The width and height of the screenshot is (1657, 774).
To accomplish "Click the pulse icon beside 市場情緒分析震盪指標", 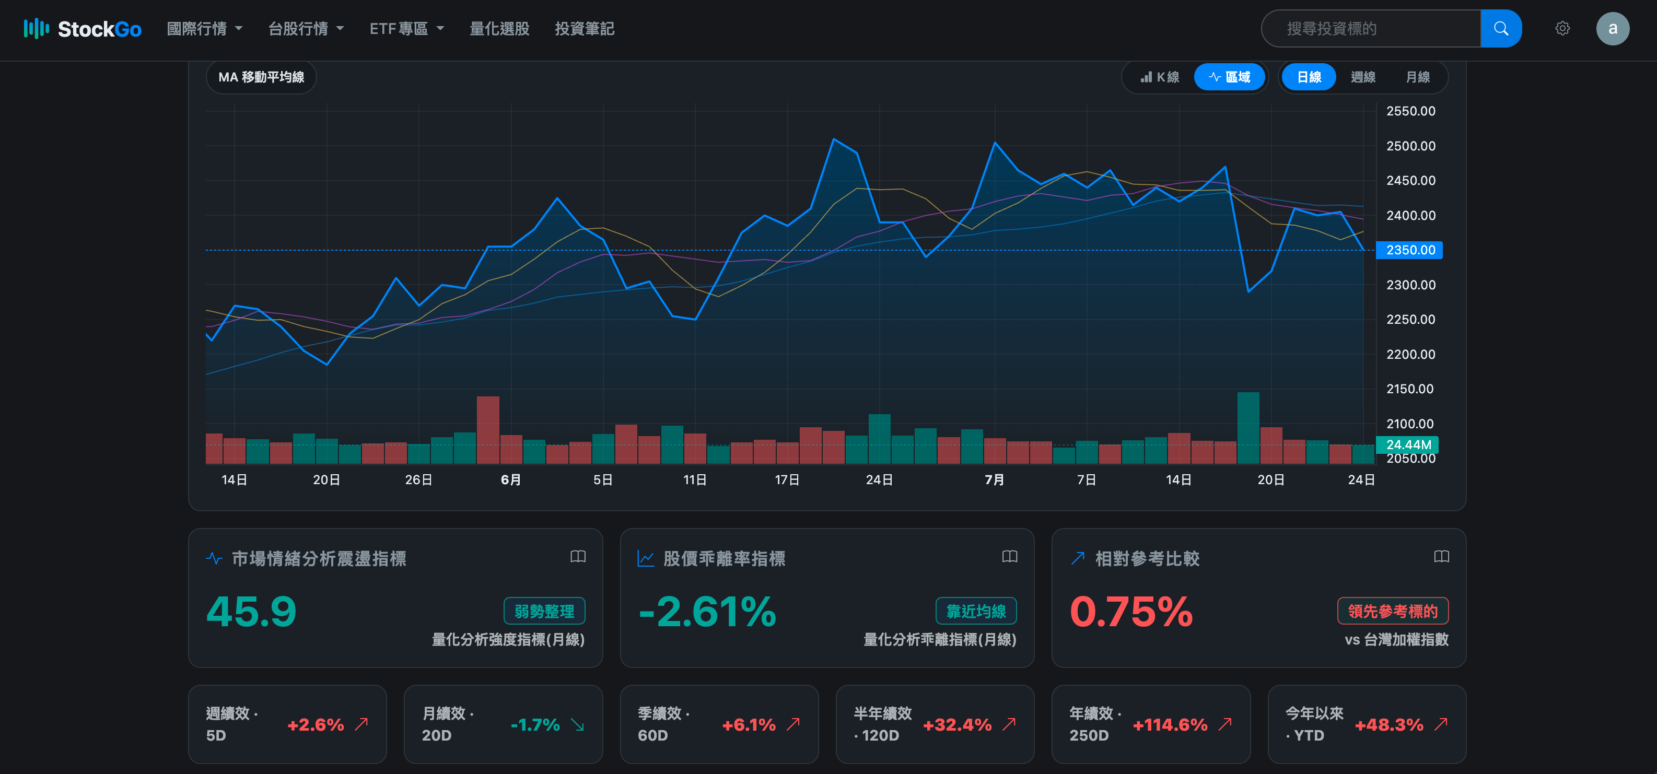I will [214, 558].
